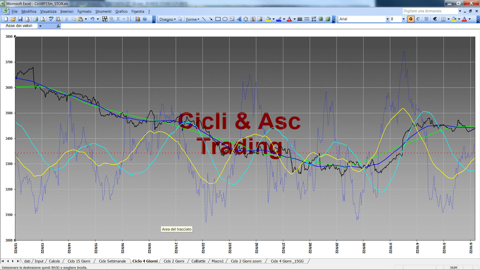Expand the Paste options dropdown arrow
The width and height of the screenshot is (480, 270).
86,19
